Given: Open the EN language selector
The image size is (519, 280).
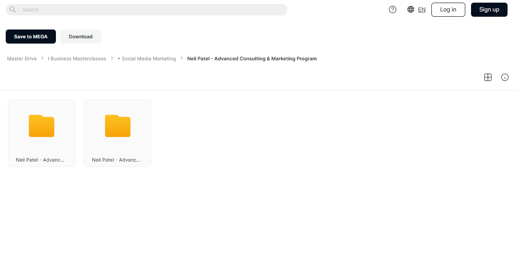Looking at the screenshot, I should pyautogui.click(x=422, y=10).
